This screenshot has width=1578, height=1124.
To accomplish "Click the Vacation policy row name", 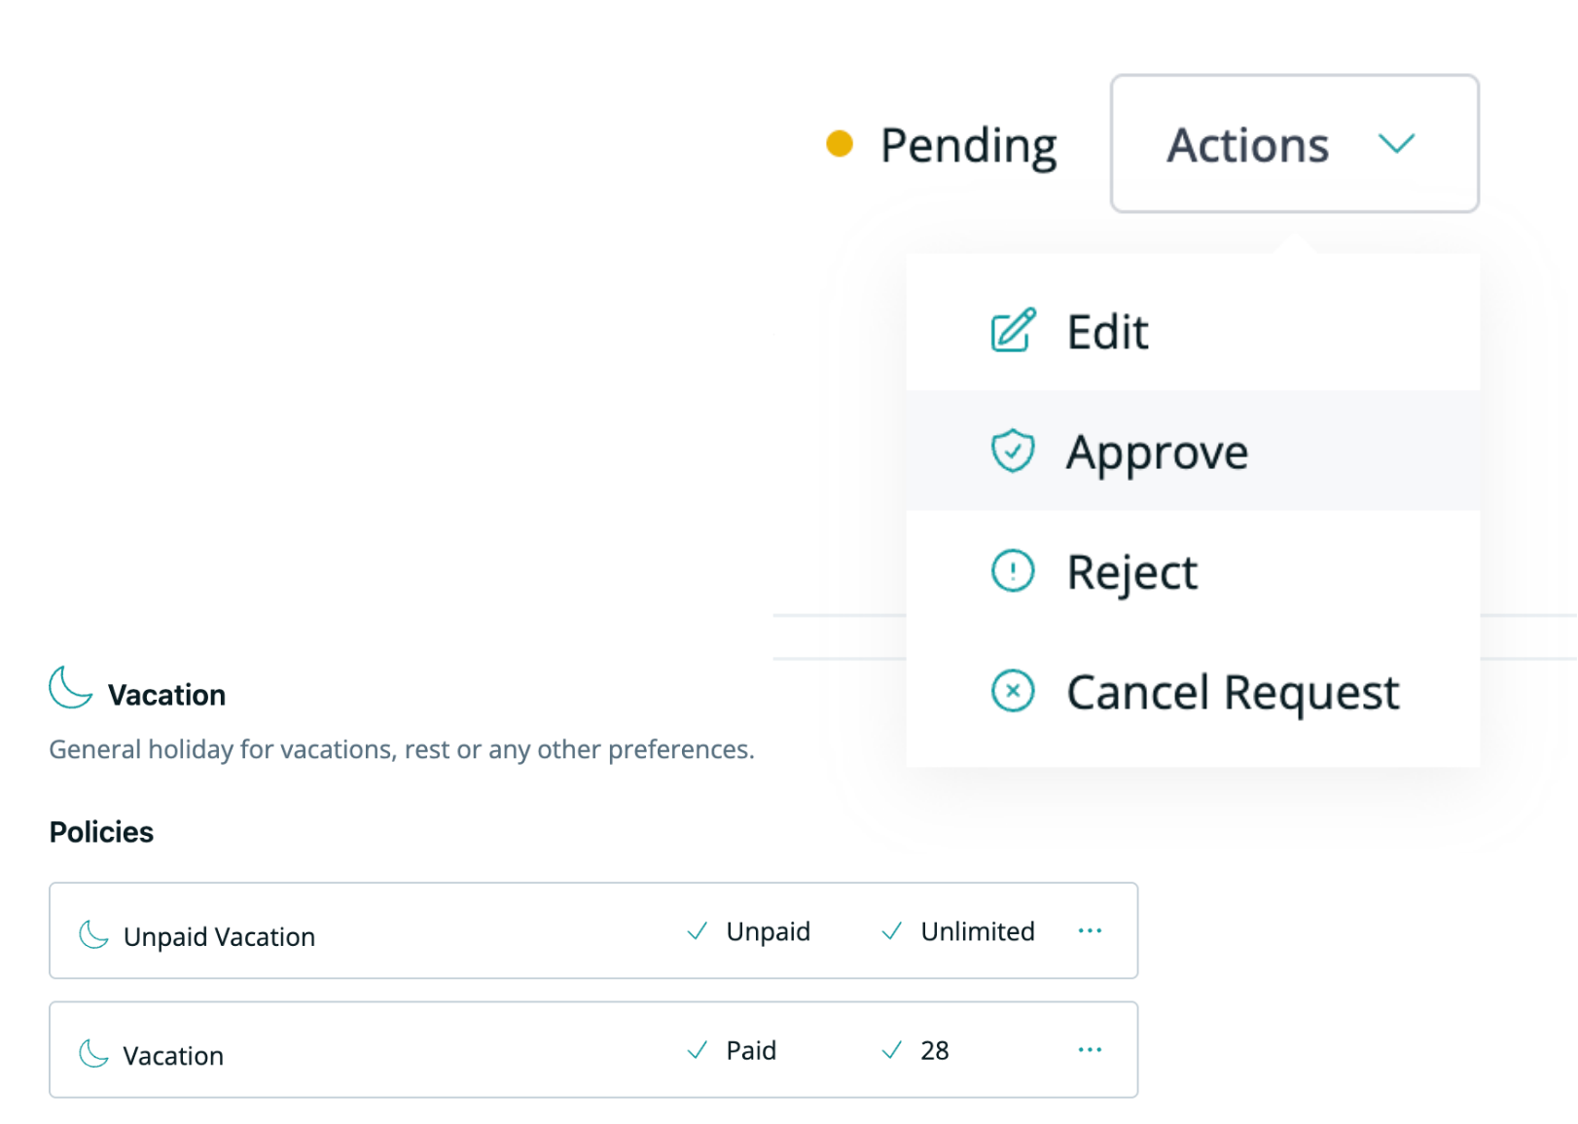I will point(173,1056).
